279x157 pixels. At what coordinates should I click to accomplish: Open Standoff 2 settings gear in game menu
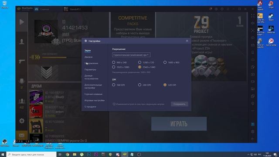[x=22, y=121]
